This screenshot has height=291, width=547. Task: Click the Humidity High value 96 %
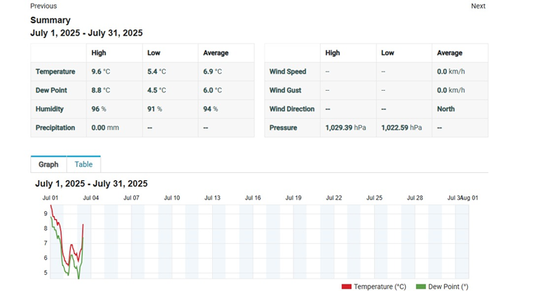click(99, 109)
